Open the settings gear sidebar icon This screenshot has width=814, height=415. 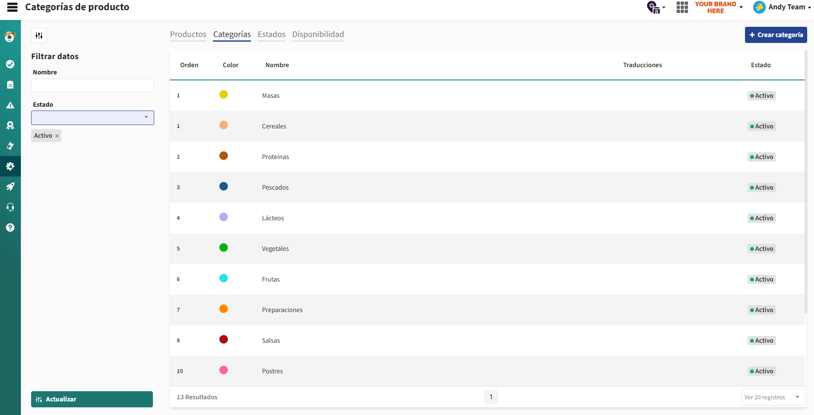(x=10, y=166)
